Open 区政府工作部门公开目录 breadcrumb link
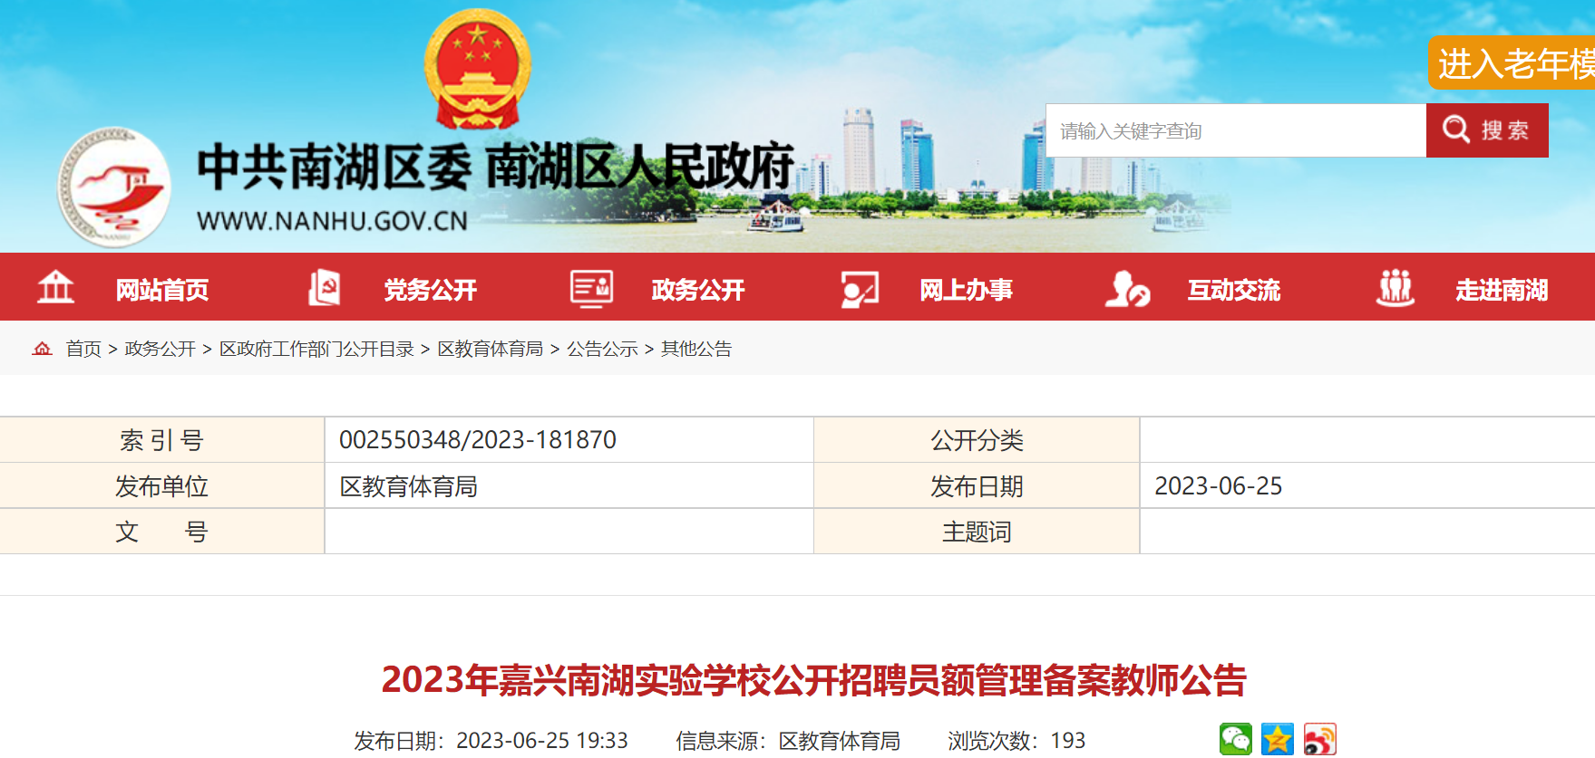 (x=316, y=349)
